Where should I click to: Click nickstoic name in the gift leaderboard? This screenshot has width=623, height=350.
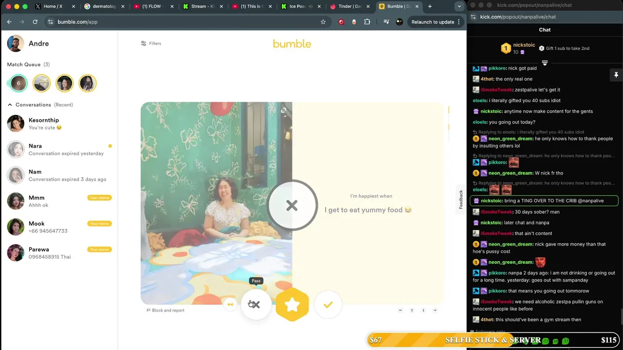coord(524,45)
